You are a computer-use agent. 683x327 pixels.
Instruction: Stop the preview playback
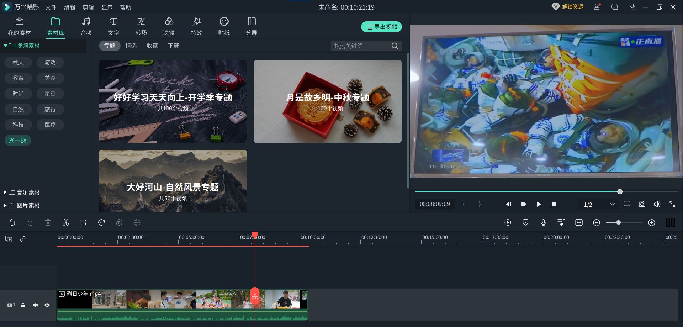click(554, 204)
